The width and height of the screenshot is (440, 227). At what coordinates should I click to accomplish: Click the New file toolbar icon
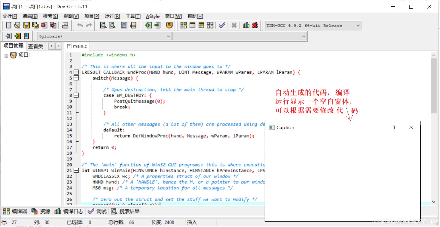pos(9,25)
